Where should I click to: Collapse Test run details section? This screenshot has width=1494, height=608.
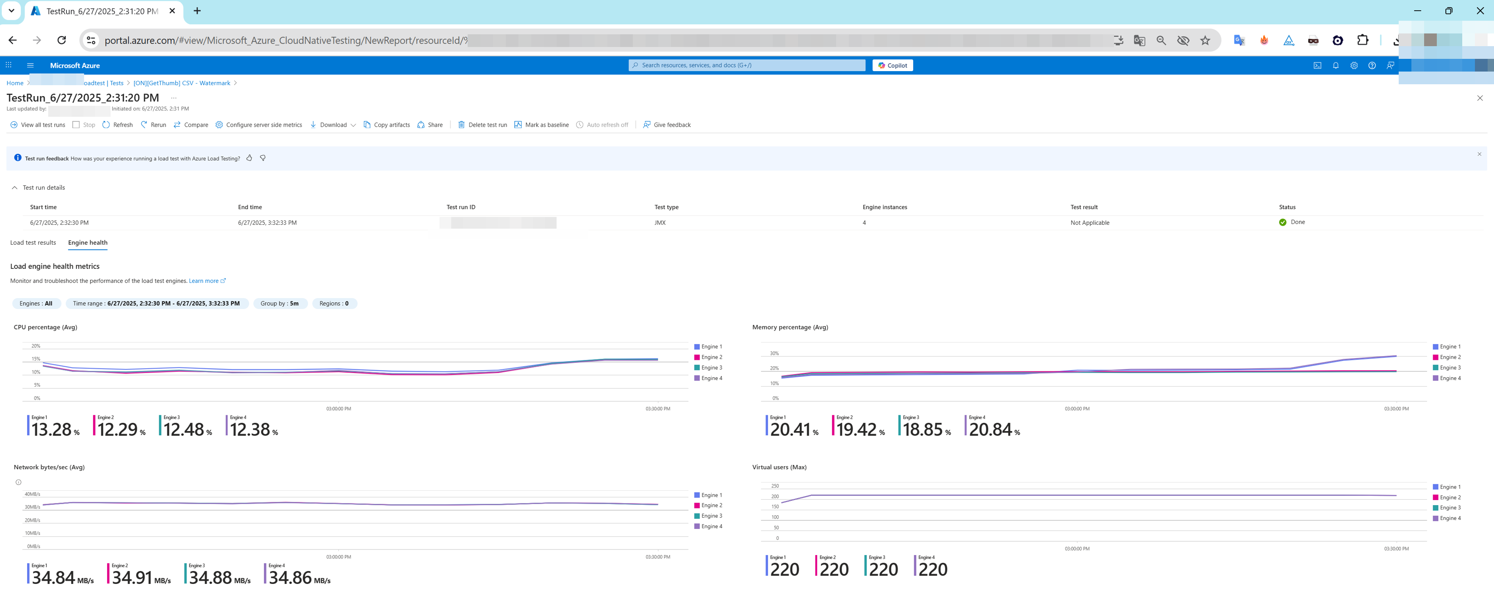coord(14,188)
